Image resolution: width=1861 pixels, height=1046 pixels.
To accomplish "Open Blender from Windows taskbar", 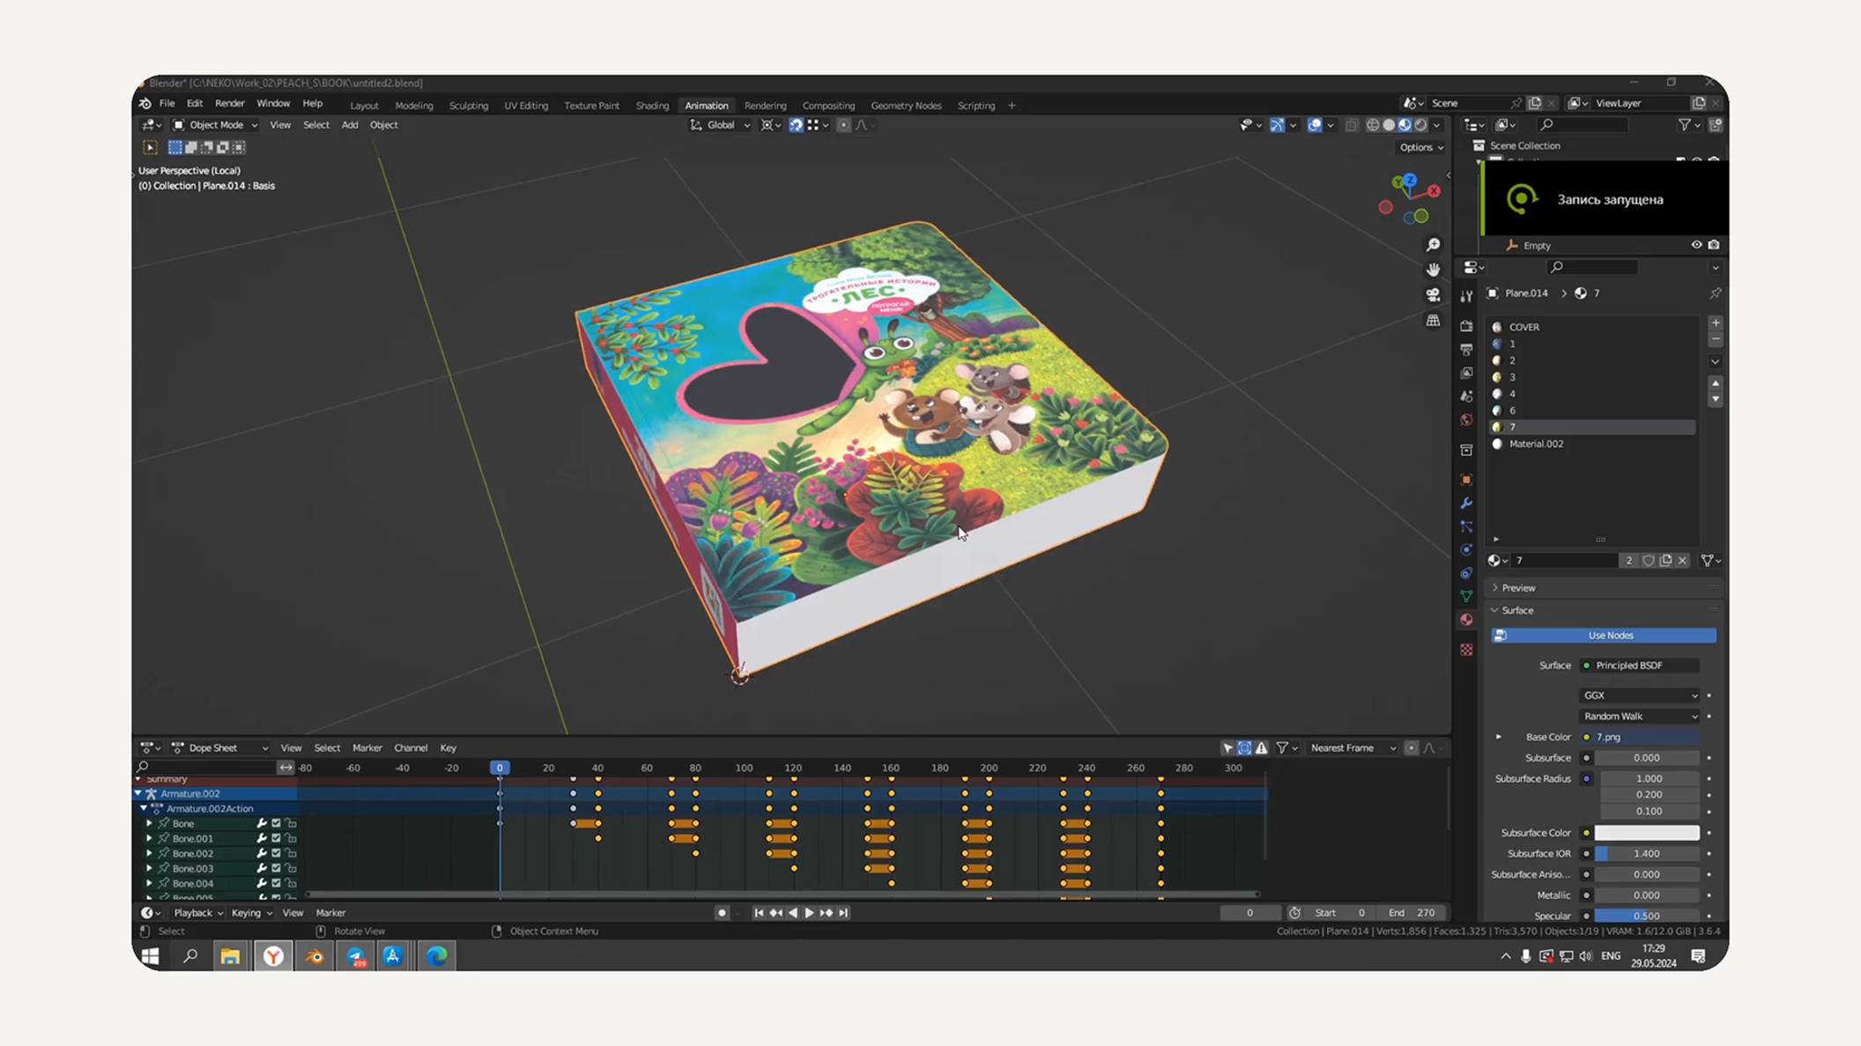I will point(315,956).
